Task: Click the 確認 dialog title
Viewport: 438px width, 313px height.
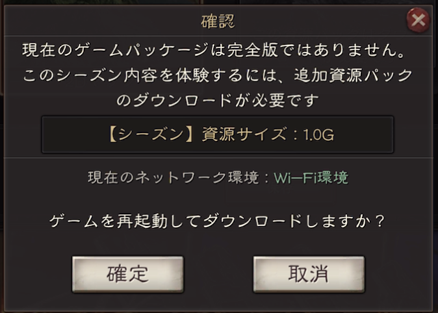Action: point(217,22)
